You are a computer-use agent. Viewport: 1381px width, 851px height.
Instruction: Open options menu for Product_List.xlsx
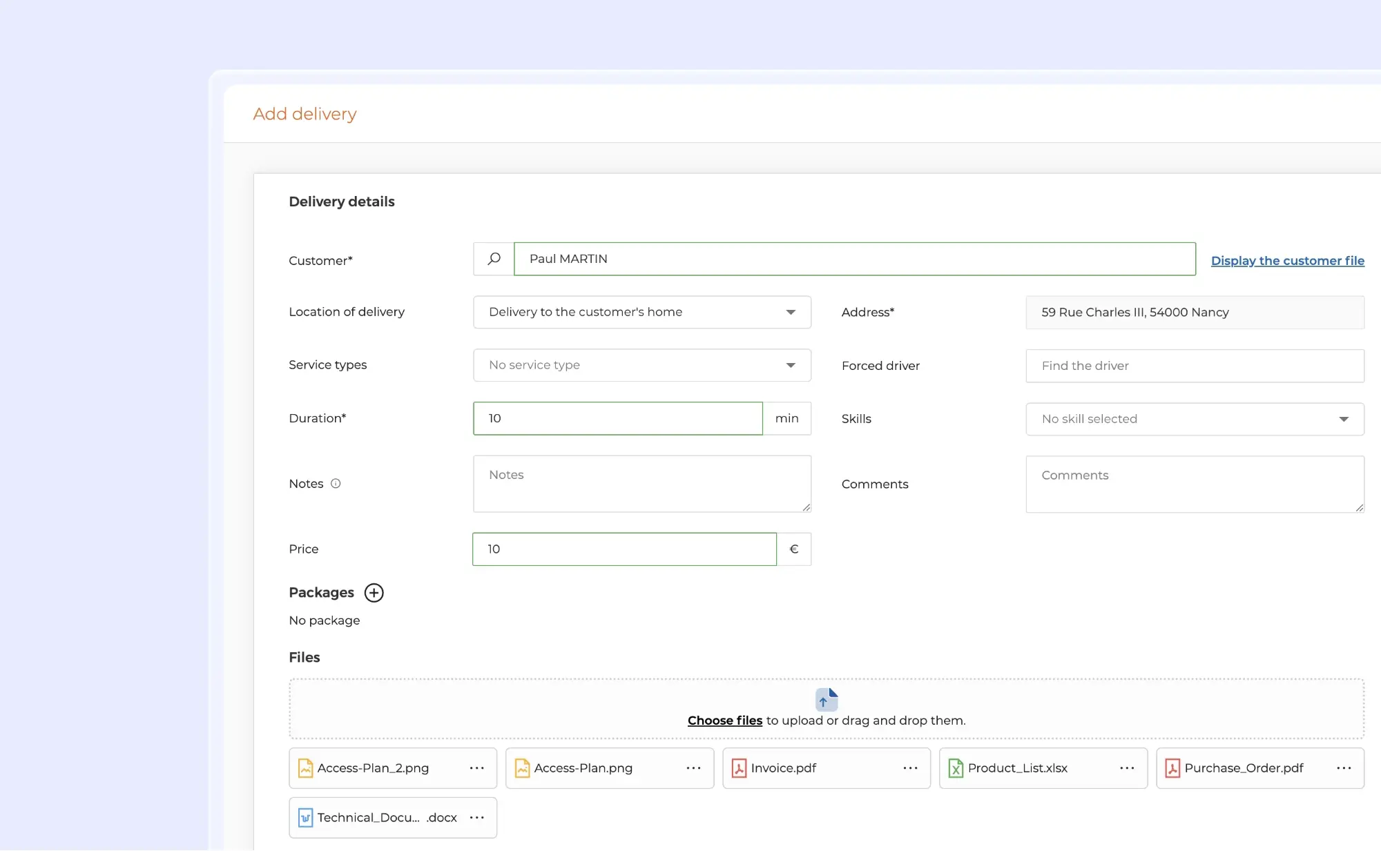coord(1128,768)
